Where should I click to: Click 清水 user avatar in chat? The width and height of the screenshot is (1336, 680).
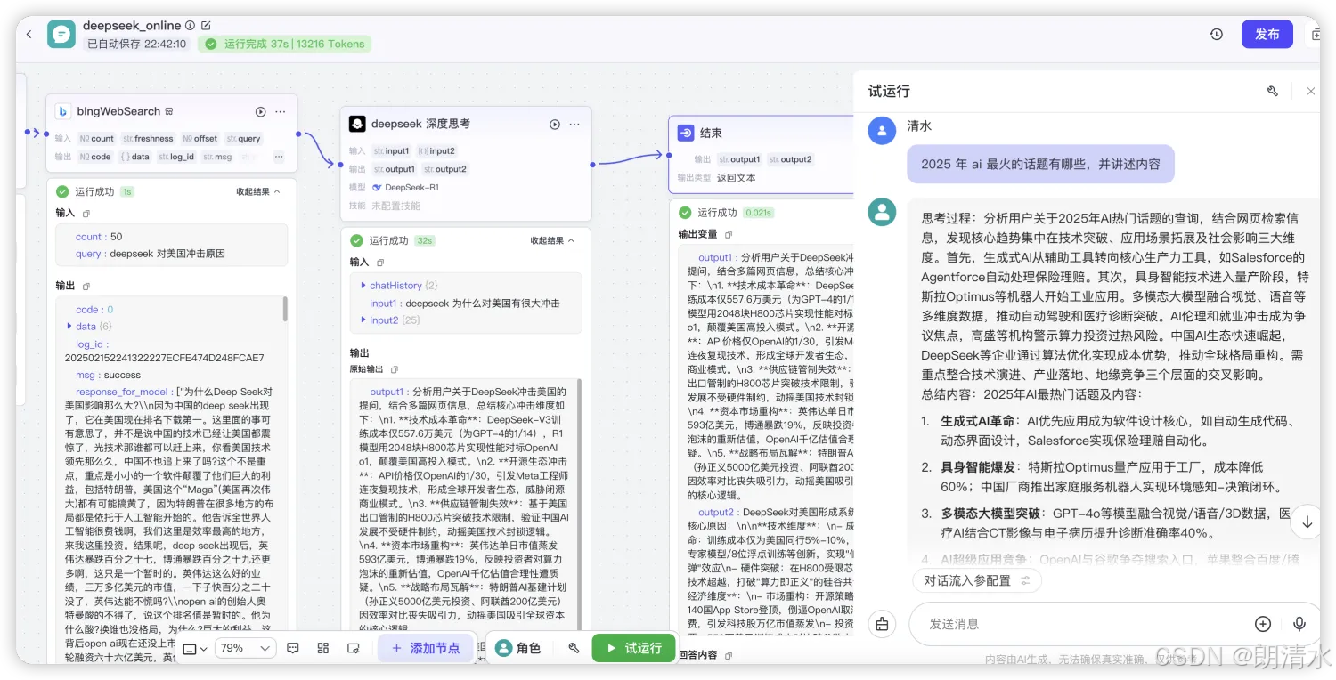[882, 131]
